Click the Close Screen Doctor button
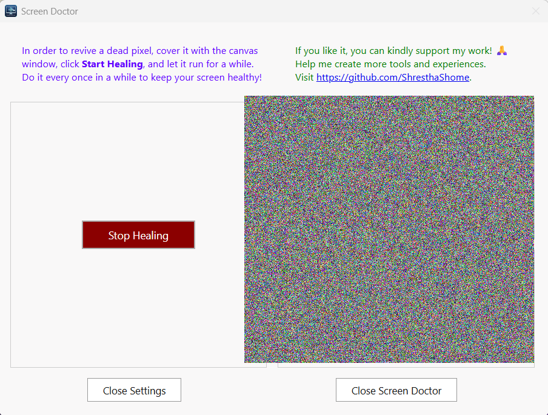548x415 pixels. point(396,390)
